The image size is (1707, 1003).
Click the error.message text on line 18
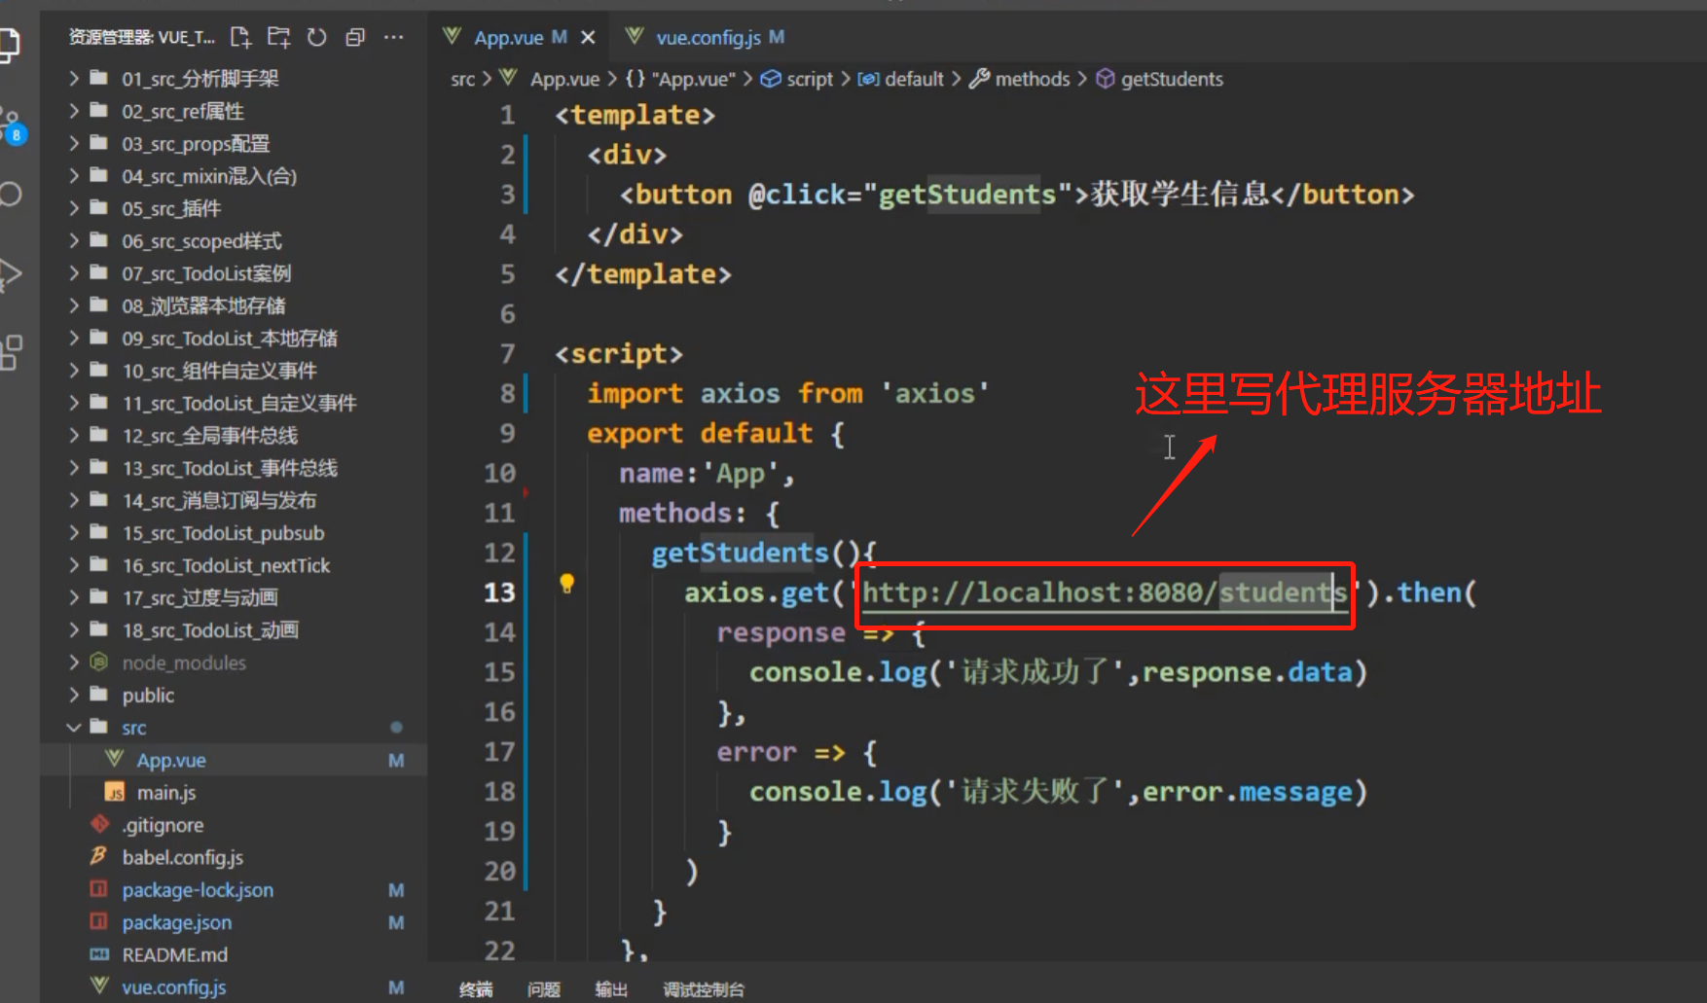click(1247, 792)
